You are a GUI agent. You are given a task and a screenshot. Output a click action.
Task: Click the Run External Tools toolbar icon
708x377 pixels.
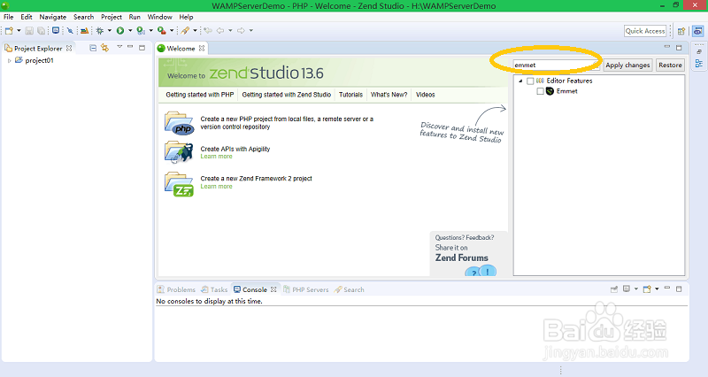pos(162,31)
